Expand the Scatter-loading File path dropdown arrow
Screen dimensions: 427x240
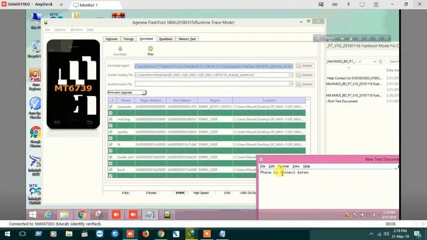[291, 75]
